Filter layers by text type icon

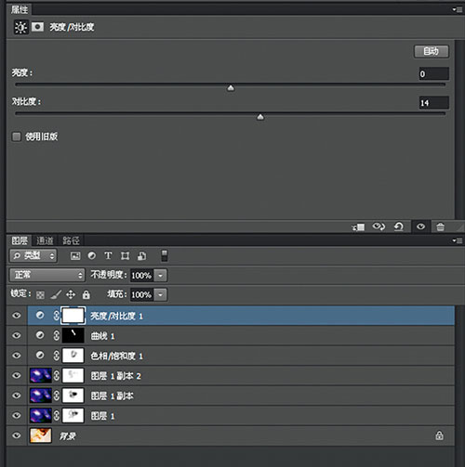pyautogui.click(x=108, y=255)
